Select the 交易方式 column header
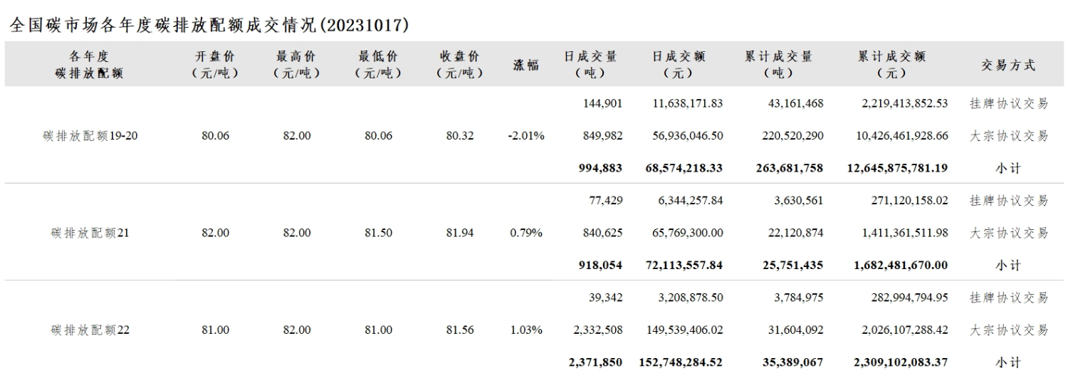 (x=1008, y=65)
